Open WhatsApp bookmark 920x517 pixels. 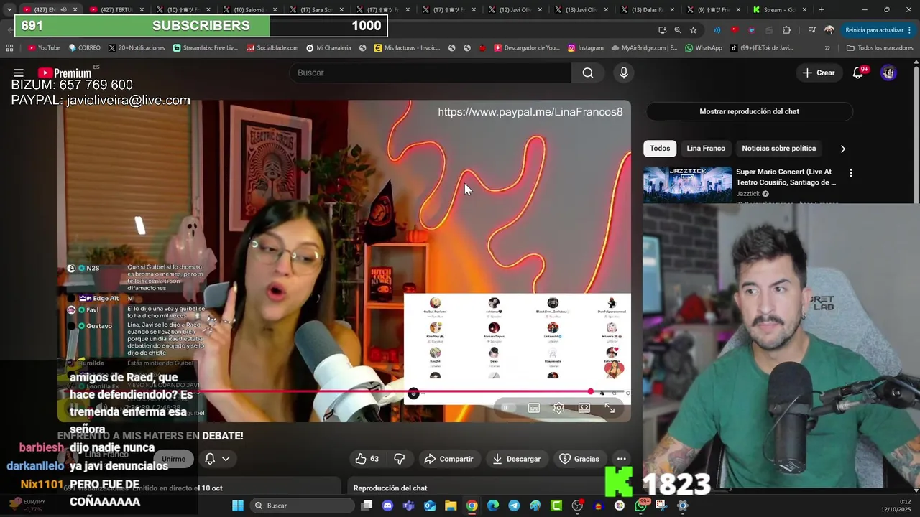(x=704, y=48)
